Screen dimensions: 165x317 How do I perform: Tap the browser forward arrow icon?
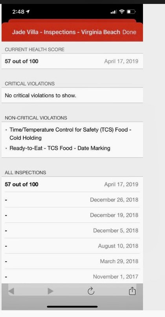(x=50, y=291)
